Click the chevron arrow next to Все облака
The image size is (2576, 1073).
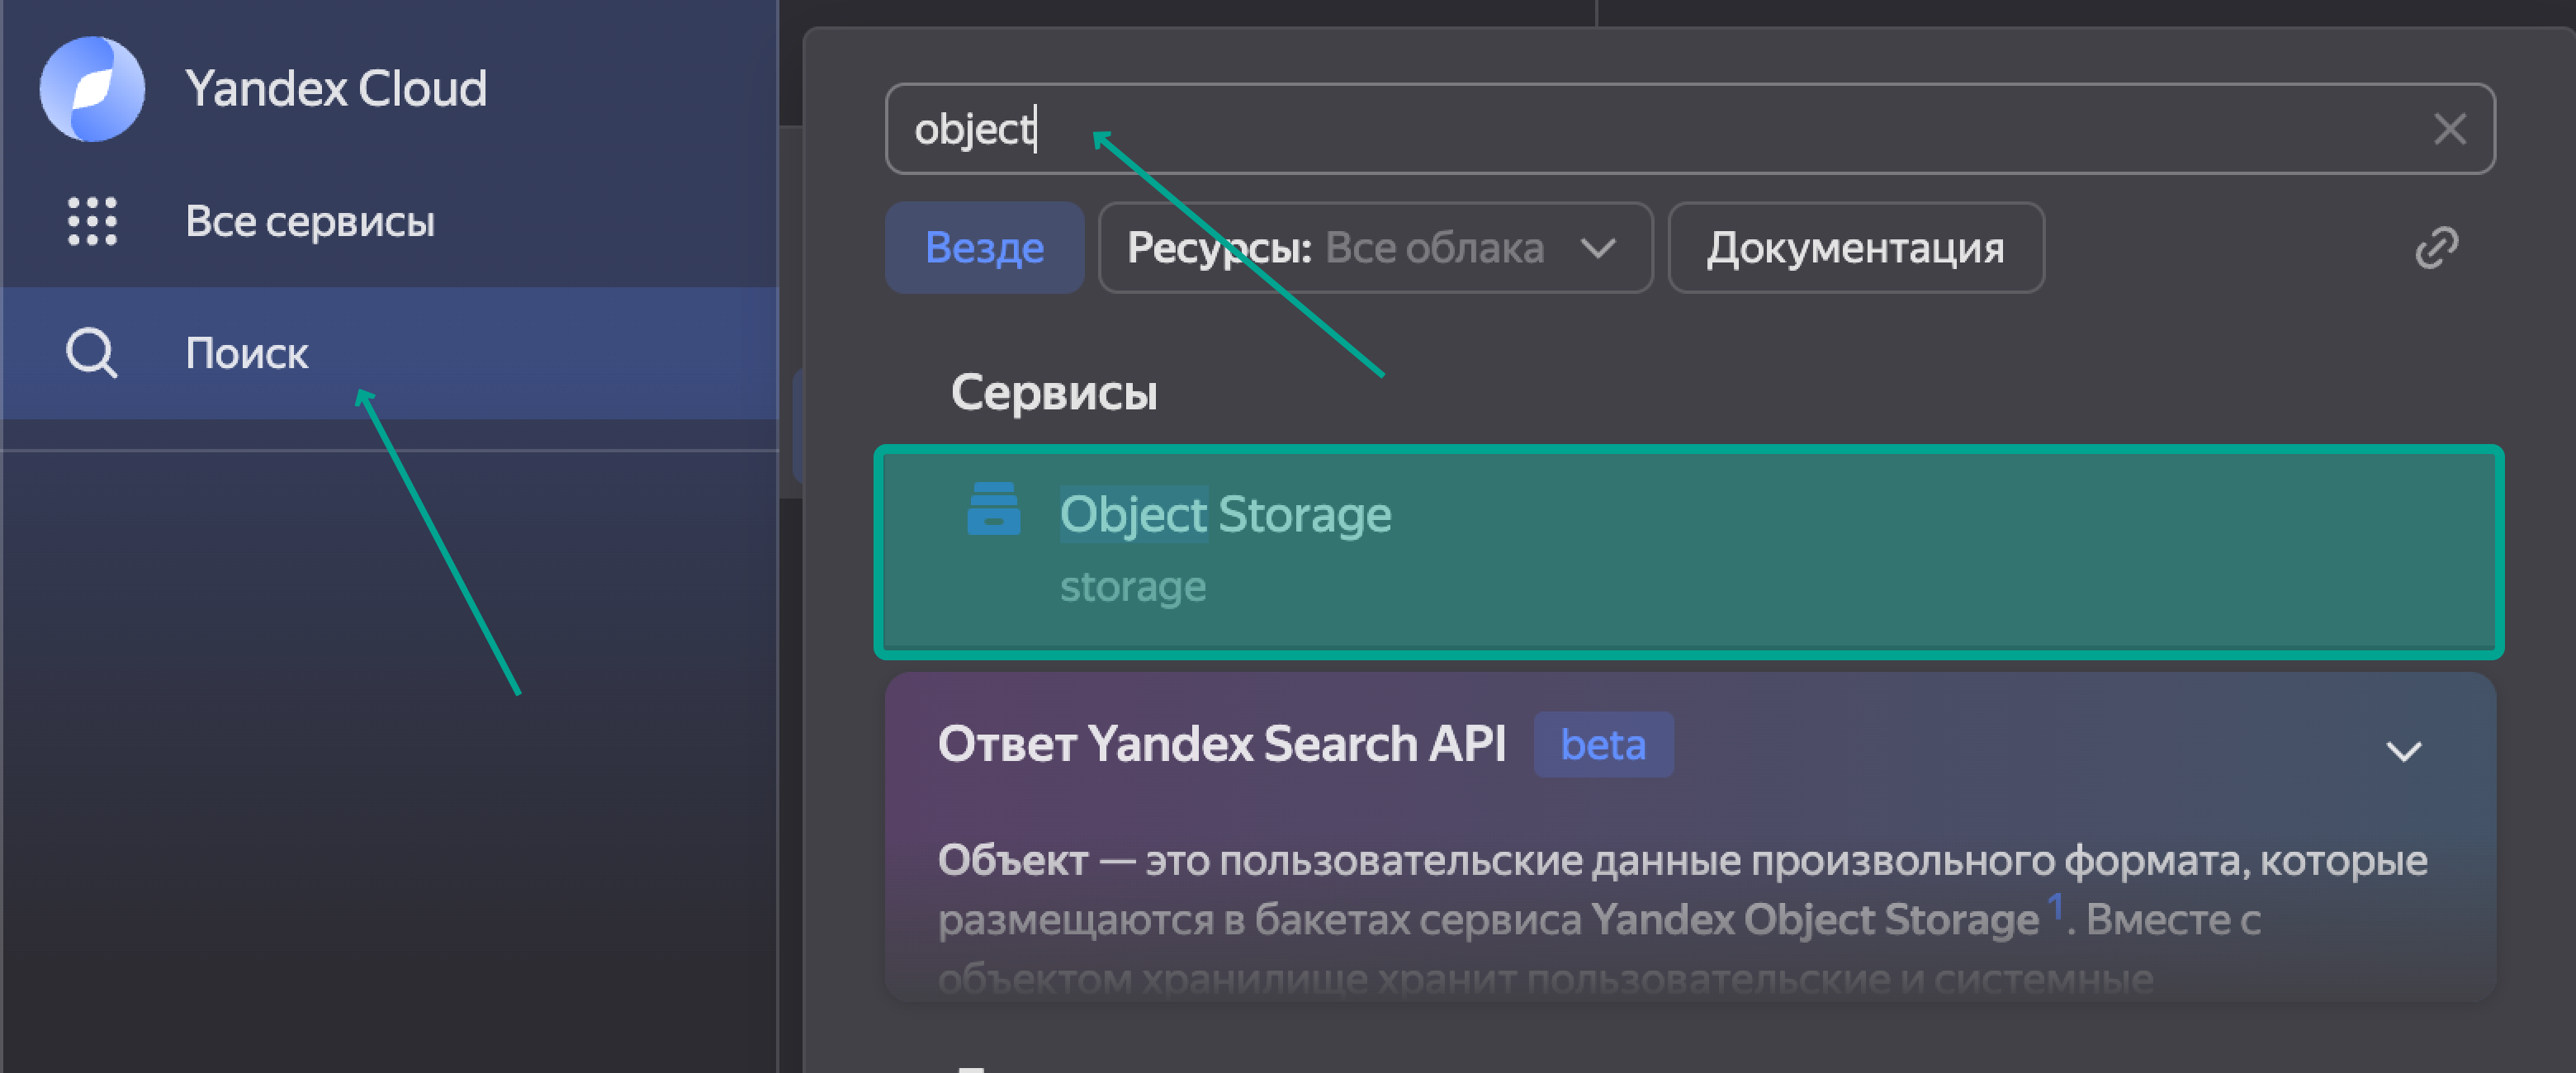(1598, 248)
